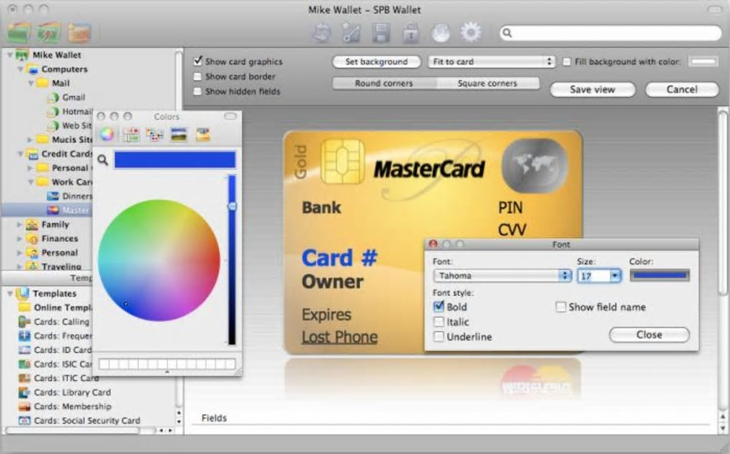The width and height of the screenshot is (730, 454).
Task: Click Close in the Font dialog
Action: 649,335
